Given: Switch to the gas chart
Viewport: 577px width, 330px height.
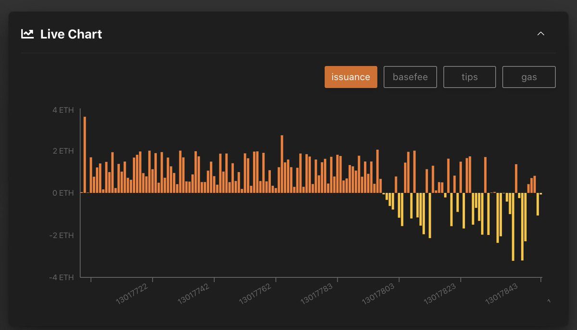Looking at the screenshot, I should (529, 77).
